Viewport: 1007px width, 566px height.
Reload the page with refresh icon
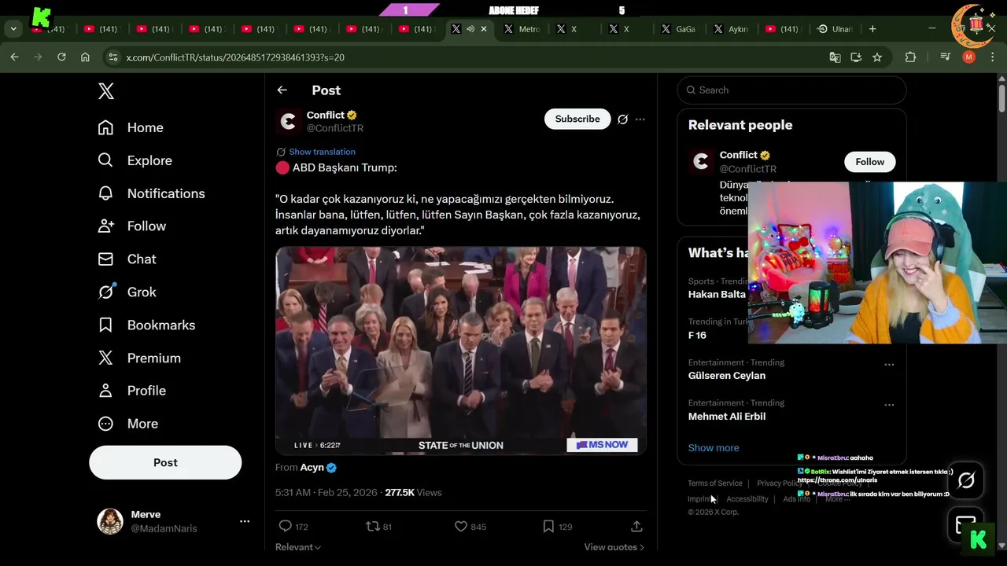tap(61, 57)
